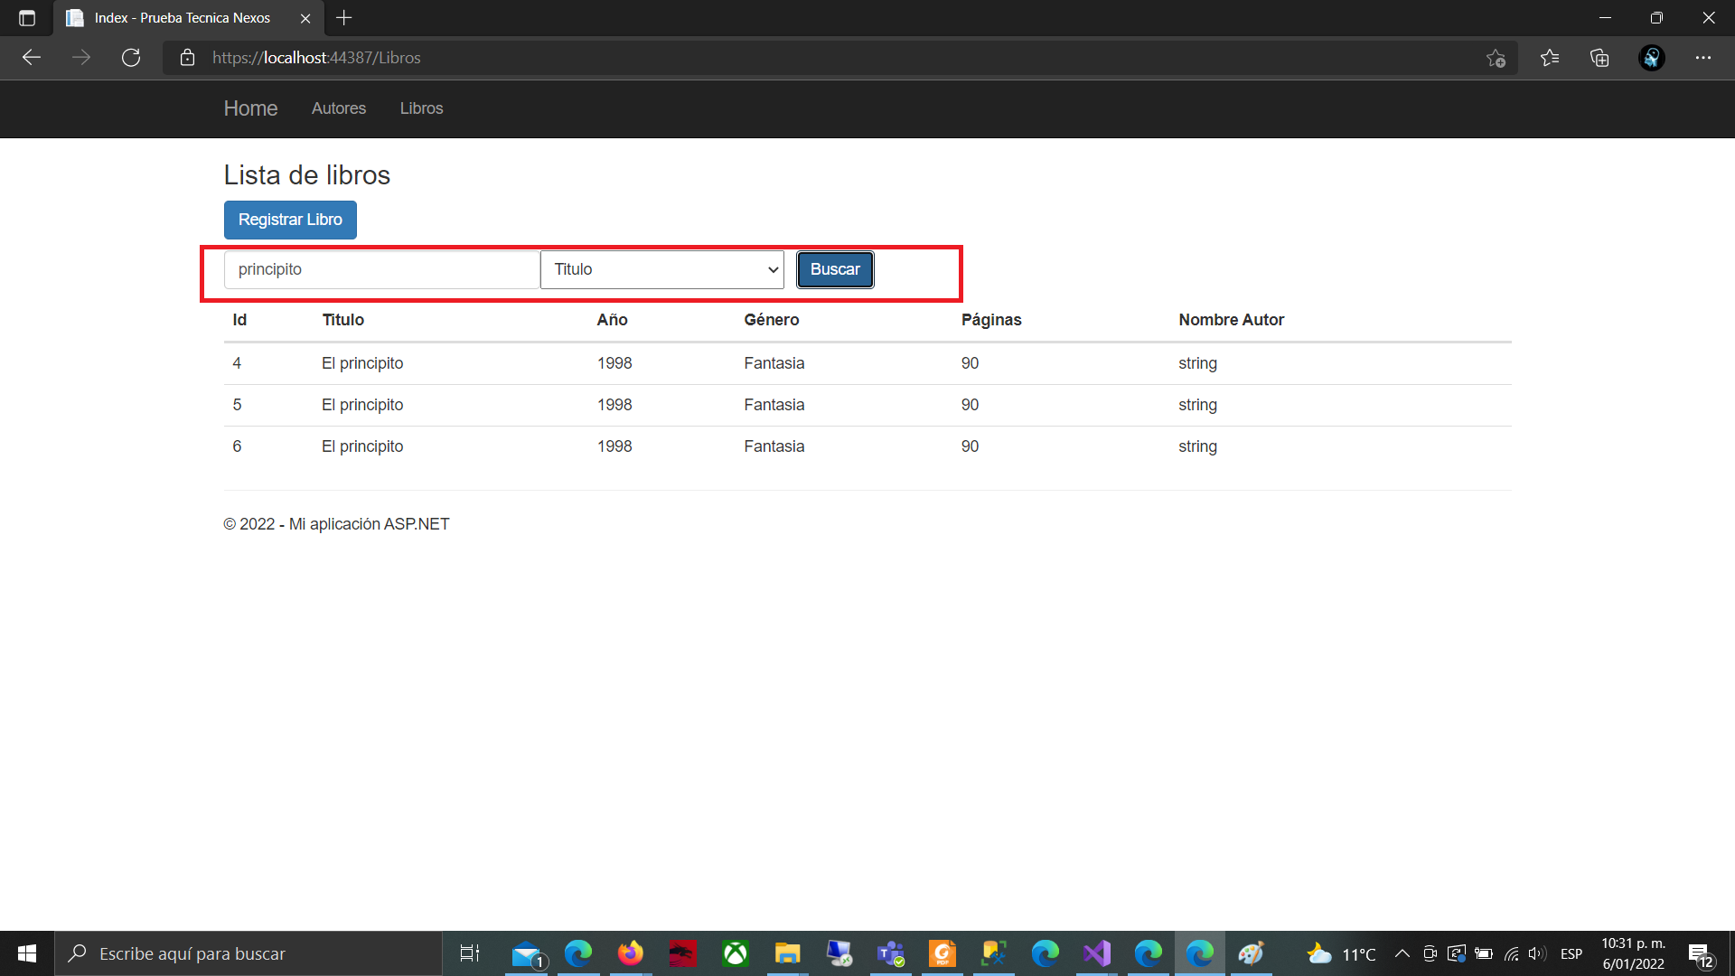
Task: Open the browser profile avatar
Action: tap(1651, 57)
